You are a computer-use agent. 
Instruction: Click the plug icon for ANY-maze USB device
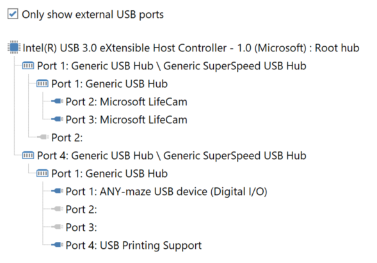coord(57,191)
